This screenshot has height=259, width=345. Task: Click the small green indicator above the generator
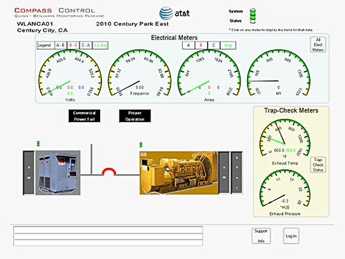[141, 144]
